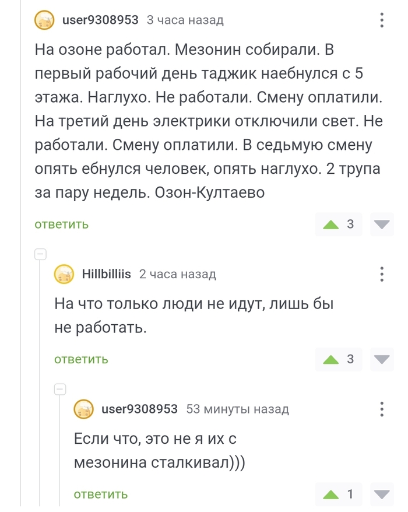Upvote the last reply by user9308953
Image resolution: width=408 pixels, height=512 pixels.
(330, 495)
